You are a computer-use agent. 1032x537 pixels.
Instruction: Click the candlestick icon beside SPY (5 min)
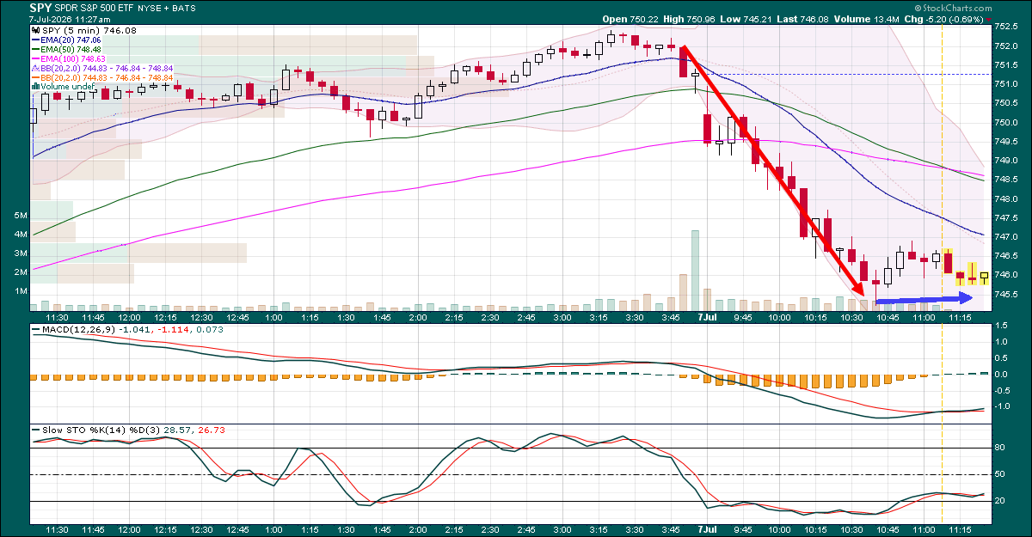click(x=35, y=30)
